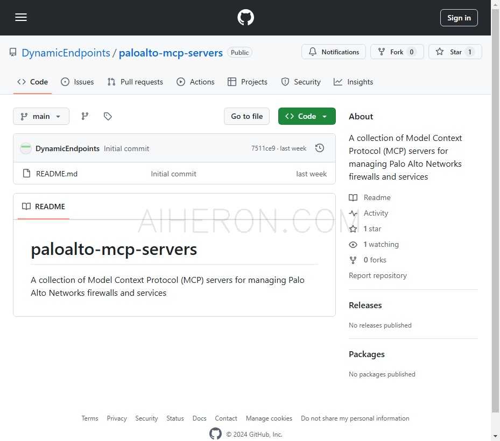Image resolution: width=500 pixels, height=441 pixels.
Task: Click the About heading
Action: pos(361,117)
